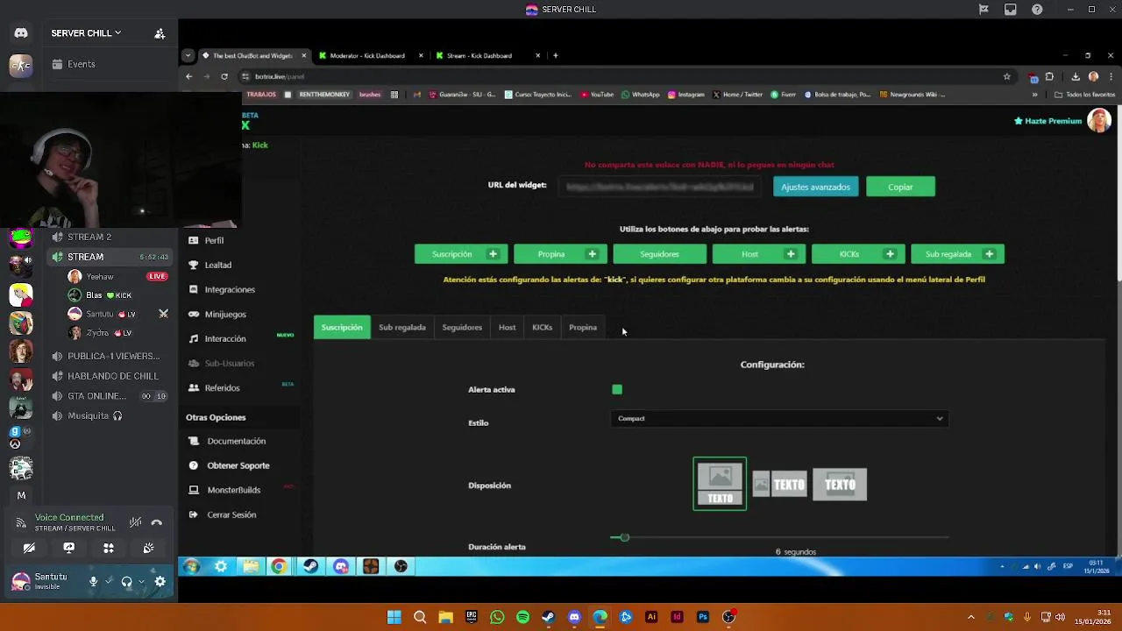This screenshot has width=1122, height=631.
Task: Click Hazte Premium link
Action: pos(1048,121)
